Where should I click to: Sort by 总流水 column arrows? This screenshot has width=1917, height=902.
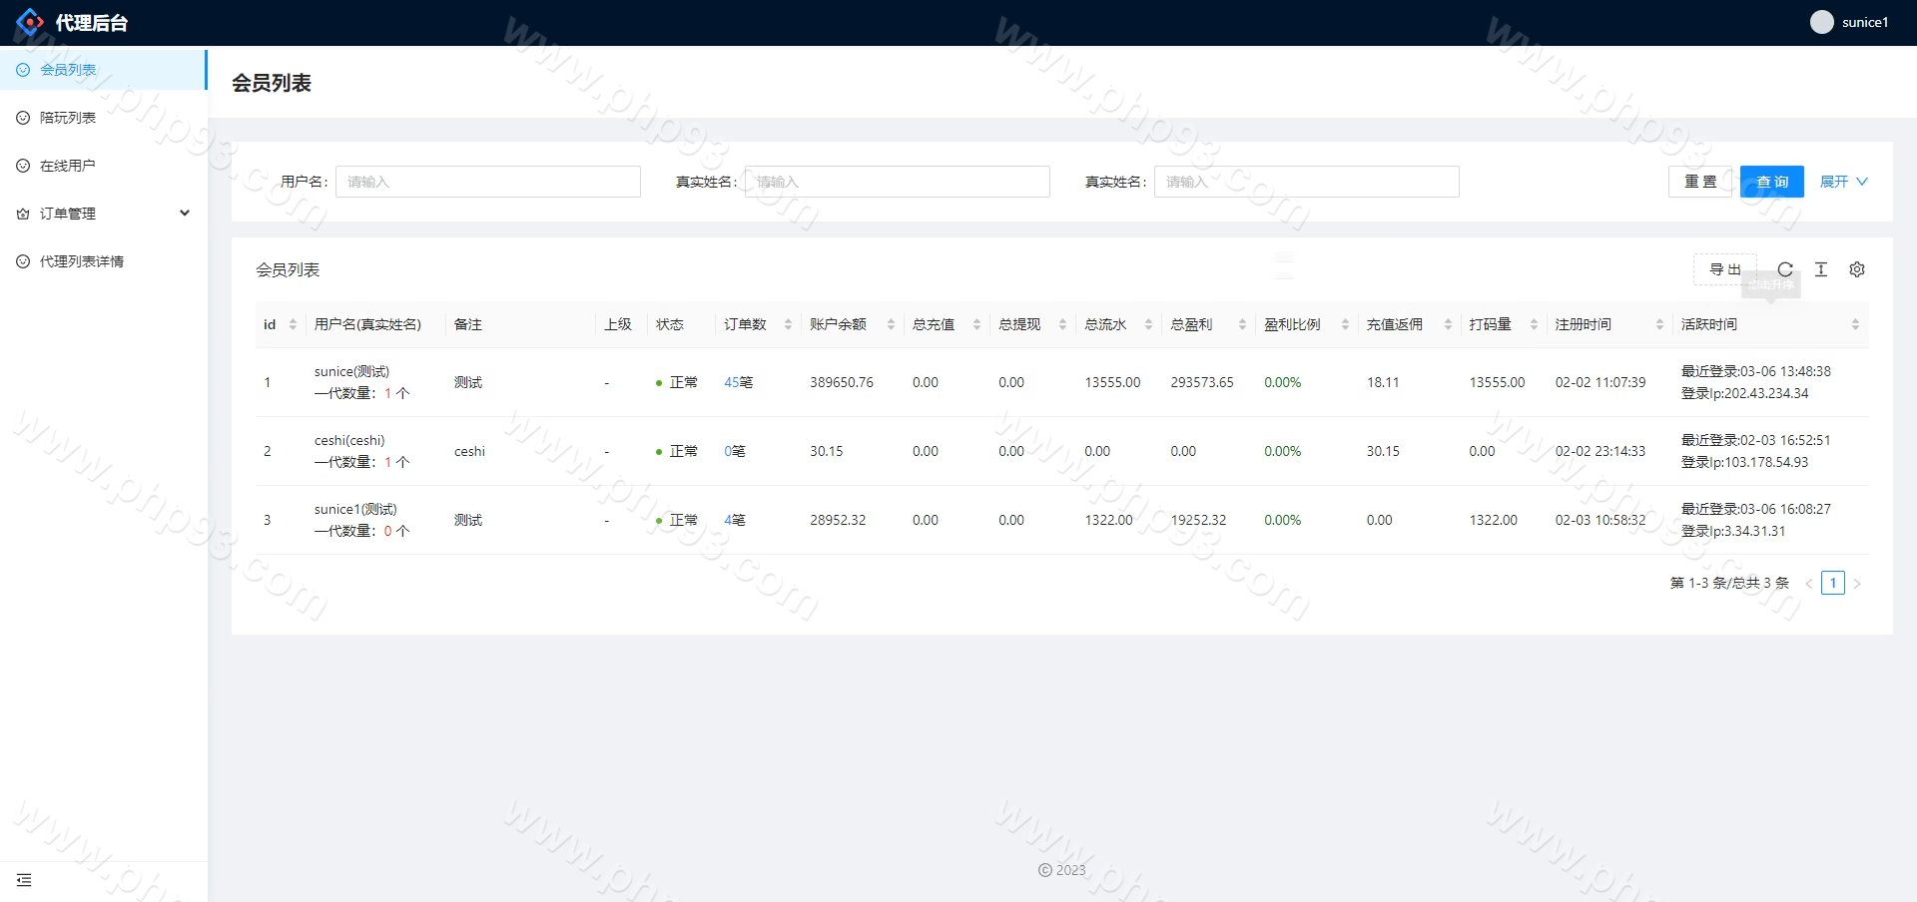tap(1148, 324)
